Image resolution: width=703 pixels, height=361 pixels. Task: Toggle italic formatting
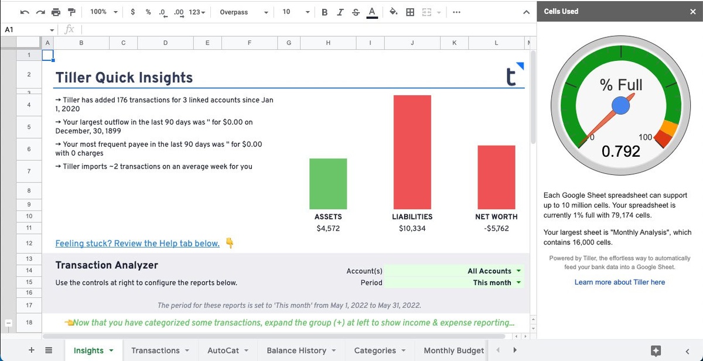pos(340,12)
